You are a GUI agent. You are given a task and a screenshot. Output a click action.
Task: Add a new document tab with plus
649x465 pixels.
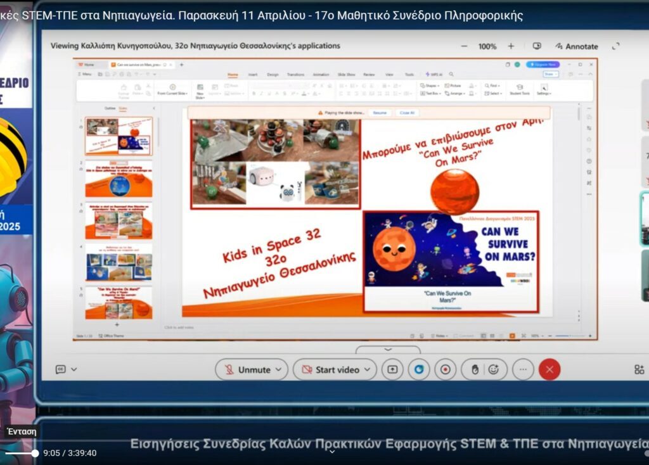point(181,65)
